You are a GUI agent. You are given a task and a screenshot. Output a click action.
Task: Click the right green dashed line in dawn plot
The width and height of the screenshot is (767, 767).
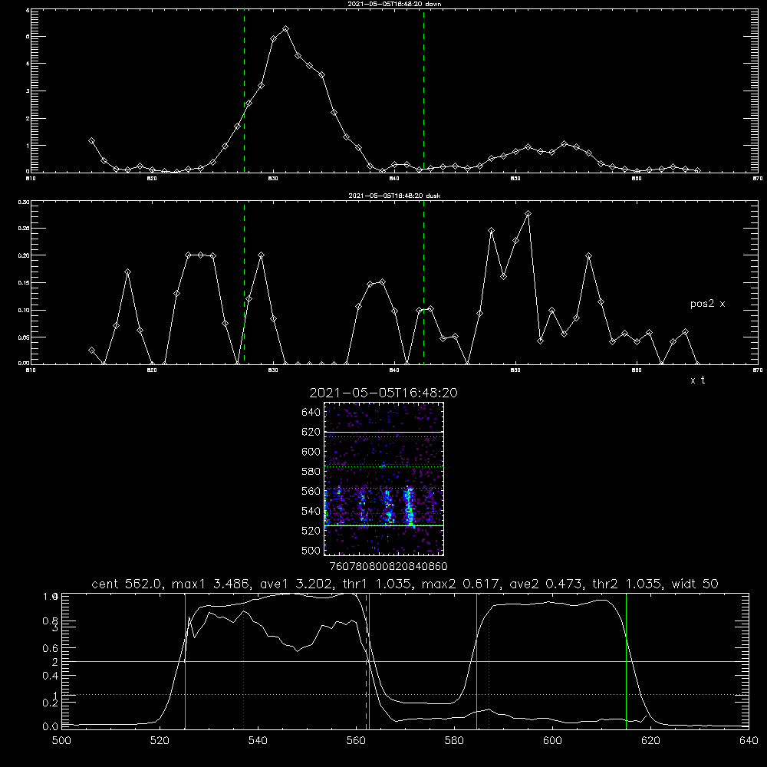coord(423,91)
